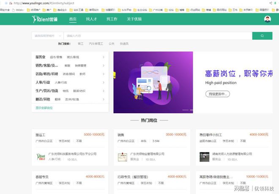
Task: Open the 360doc bookmark
Action: pos(18,10)
